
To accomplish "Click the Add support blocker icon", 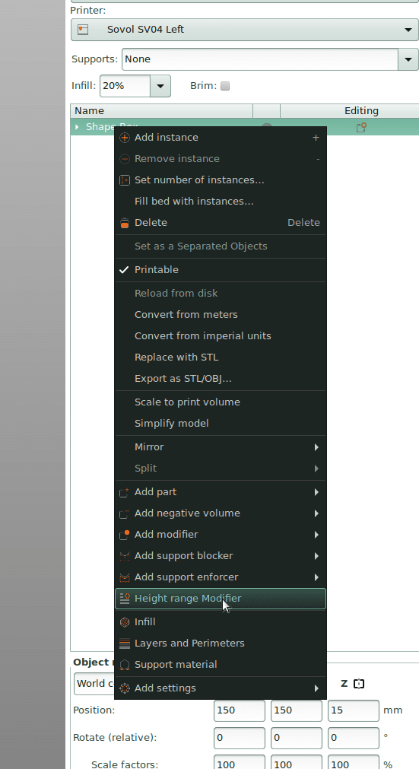I will [x=125, y=556].
